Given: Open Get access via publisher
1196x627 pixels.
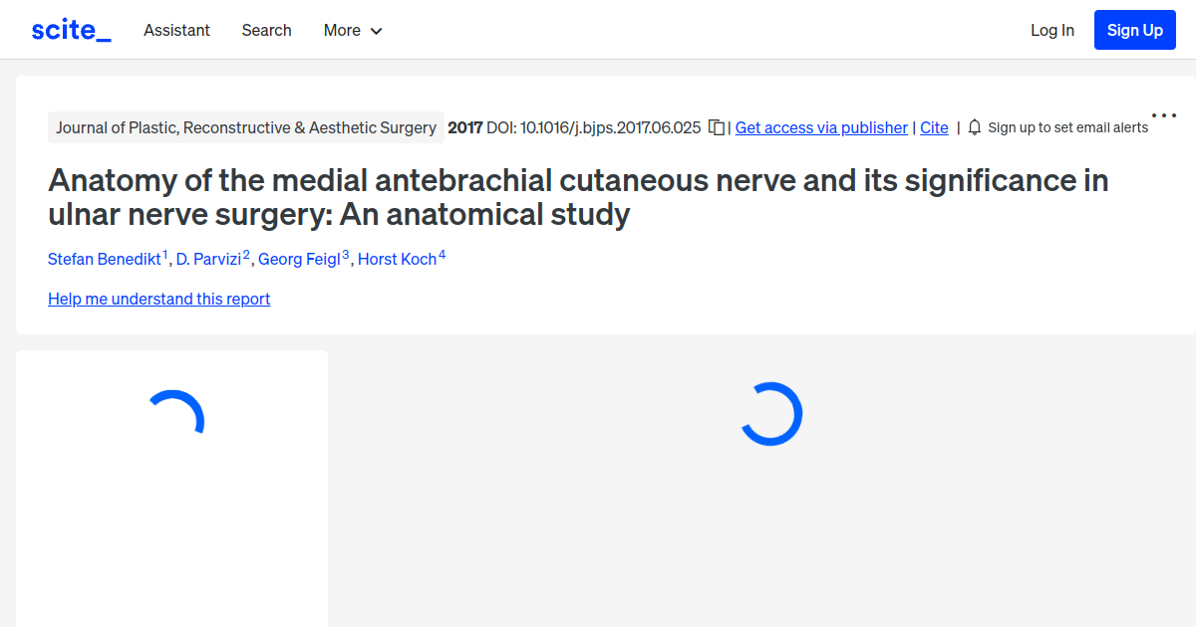Looking at the screenshot, I should (821, 127).
